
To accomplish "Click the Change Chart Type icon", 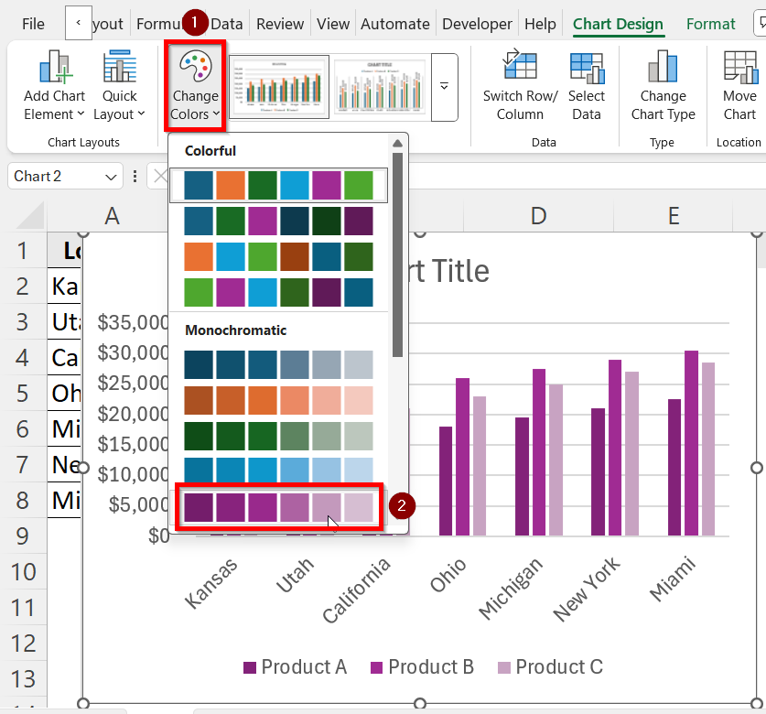I will (x=663, y=68).
